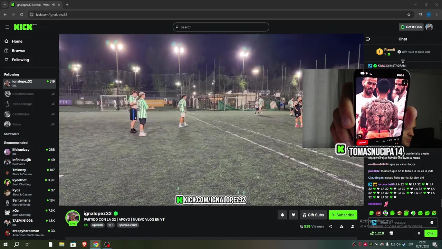
Task: Open the Kick shop store icon
Action: pyautogui.click(x=391, y=233)
